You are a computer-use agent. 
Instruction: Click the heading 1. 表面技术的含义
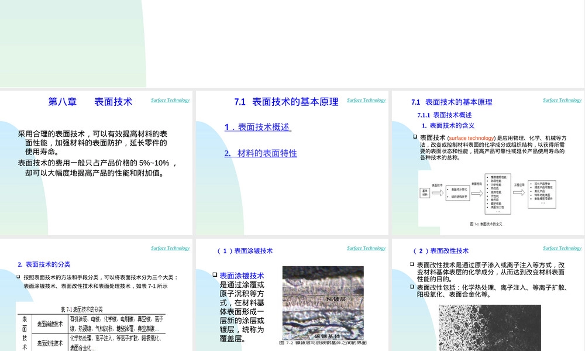click(448, 126)
